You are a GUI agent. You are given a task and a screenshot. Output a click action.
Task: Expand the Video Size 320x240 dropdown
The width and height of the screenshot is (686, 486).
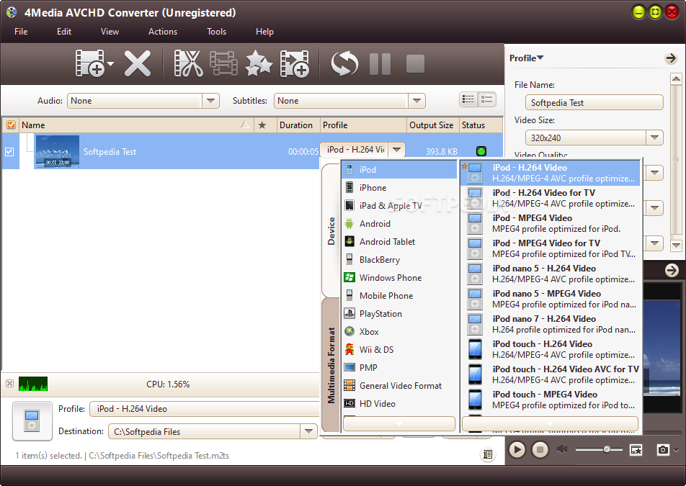654,138
